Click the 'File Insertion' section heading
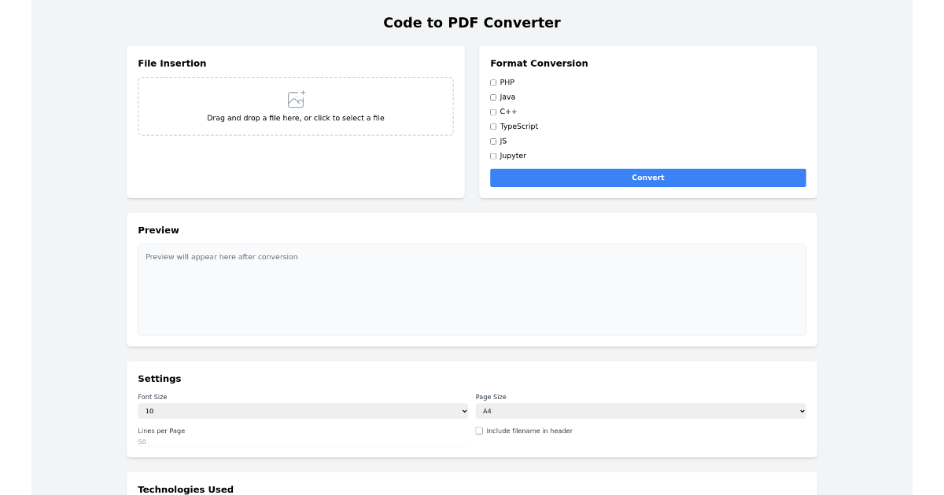944x495 pixels. click(171, 63)
